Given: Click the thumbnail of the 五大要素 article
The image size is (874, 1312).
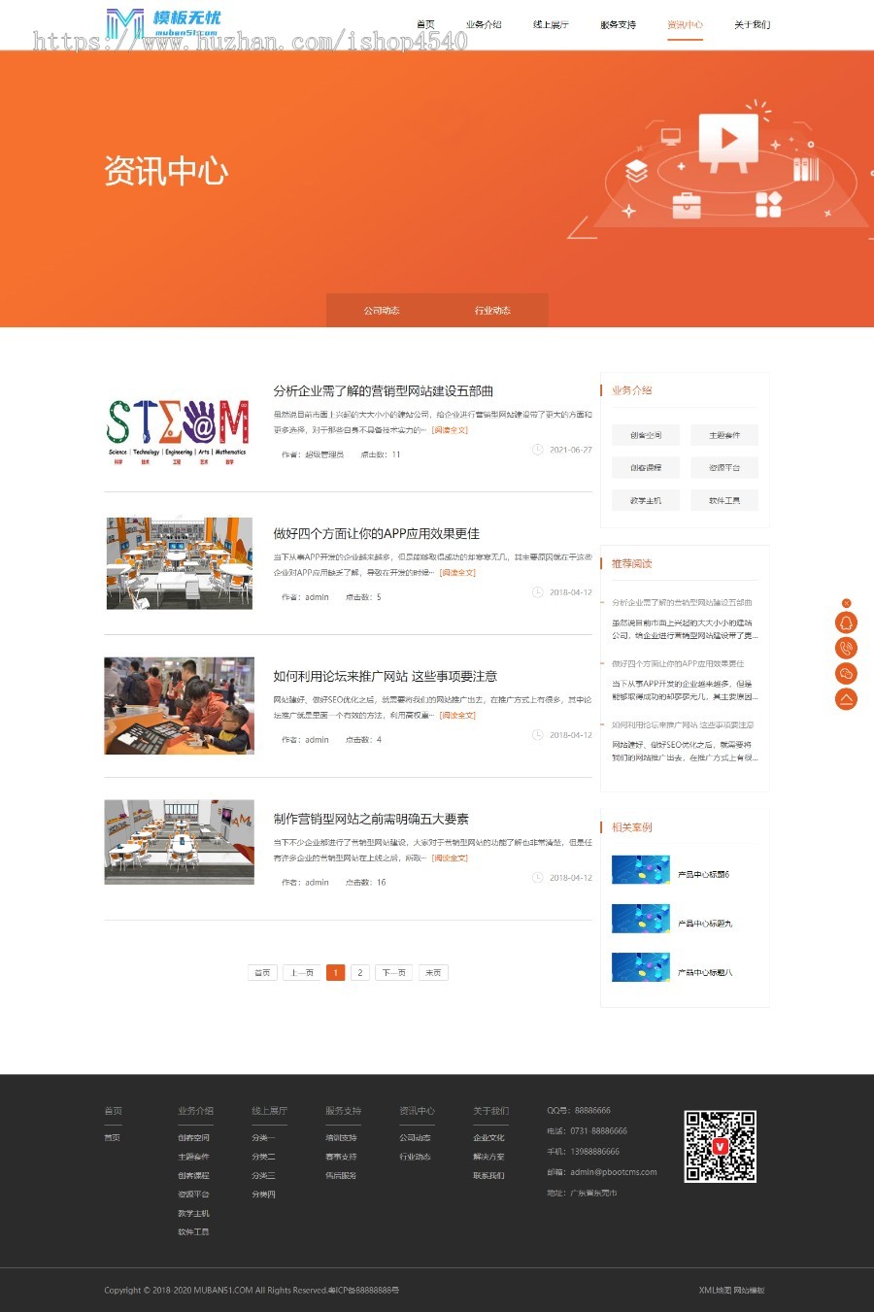Looking at the screenshot, I should 179,842.
